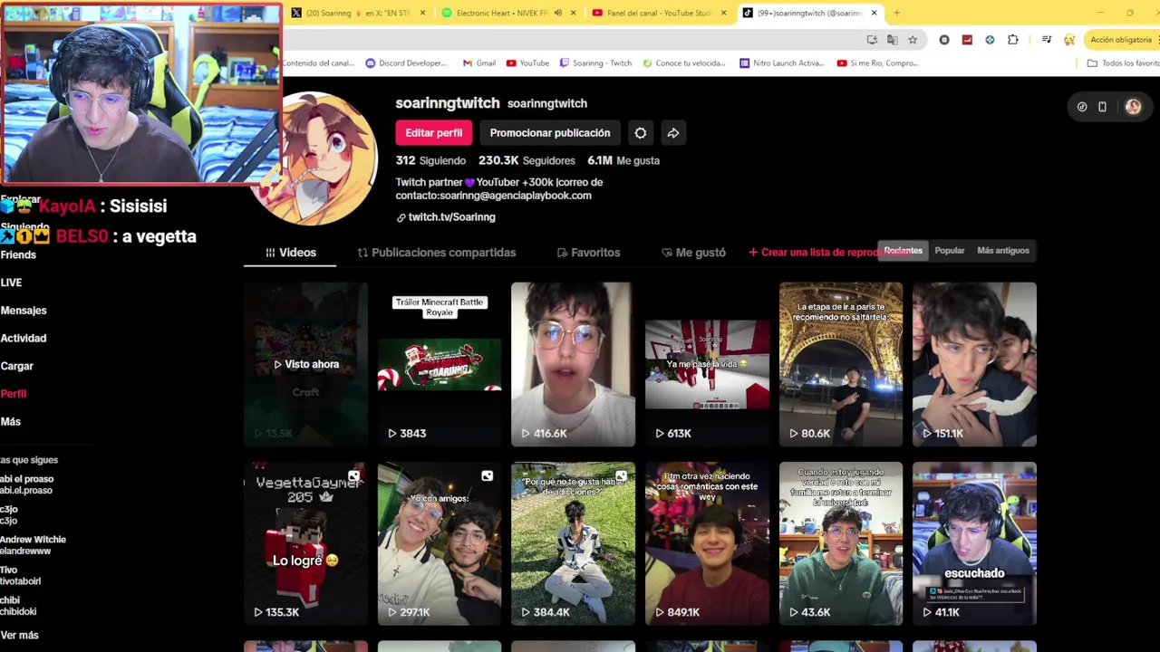Viewport: 1160px width, 652px height.
Task: Open the browser extensions puzzle icon
Action: 1012,40
